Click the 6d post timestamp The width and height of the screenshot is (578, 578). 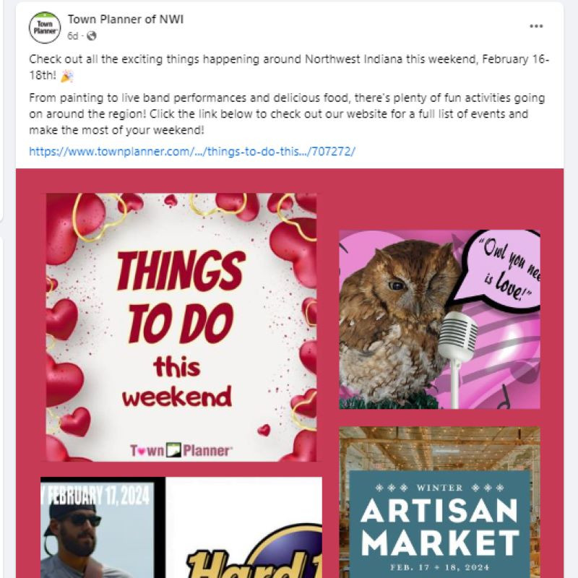(x=73, y=36)
